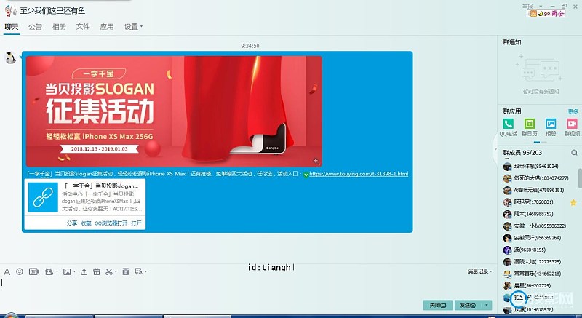
Task: Open the 文件 tab
Action: pos(83,27)
